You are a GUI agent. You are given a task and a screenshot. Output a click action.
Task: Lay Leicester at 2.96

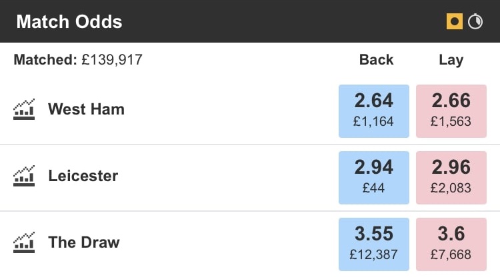tap(451, 177)
